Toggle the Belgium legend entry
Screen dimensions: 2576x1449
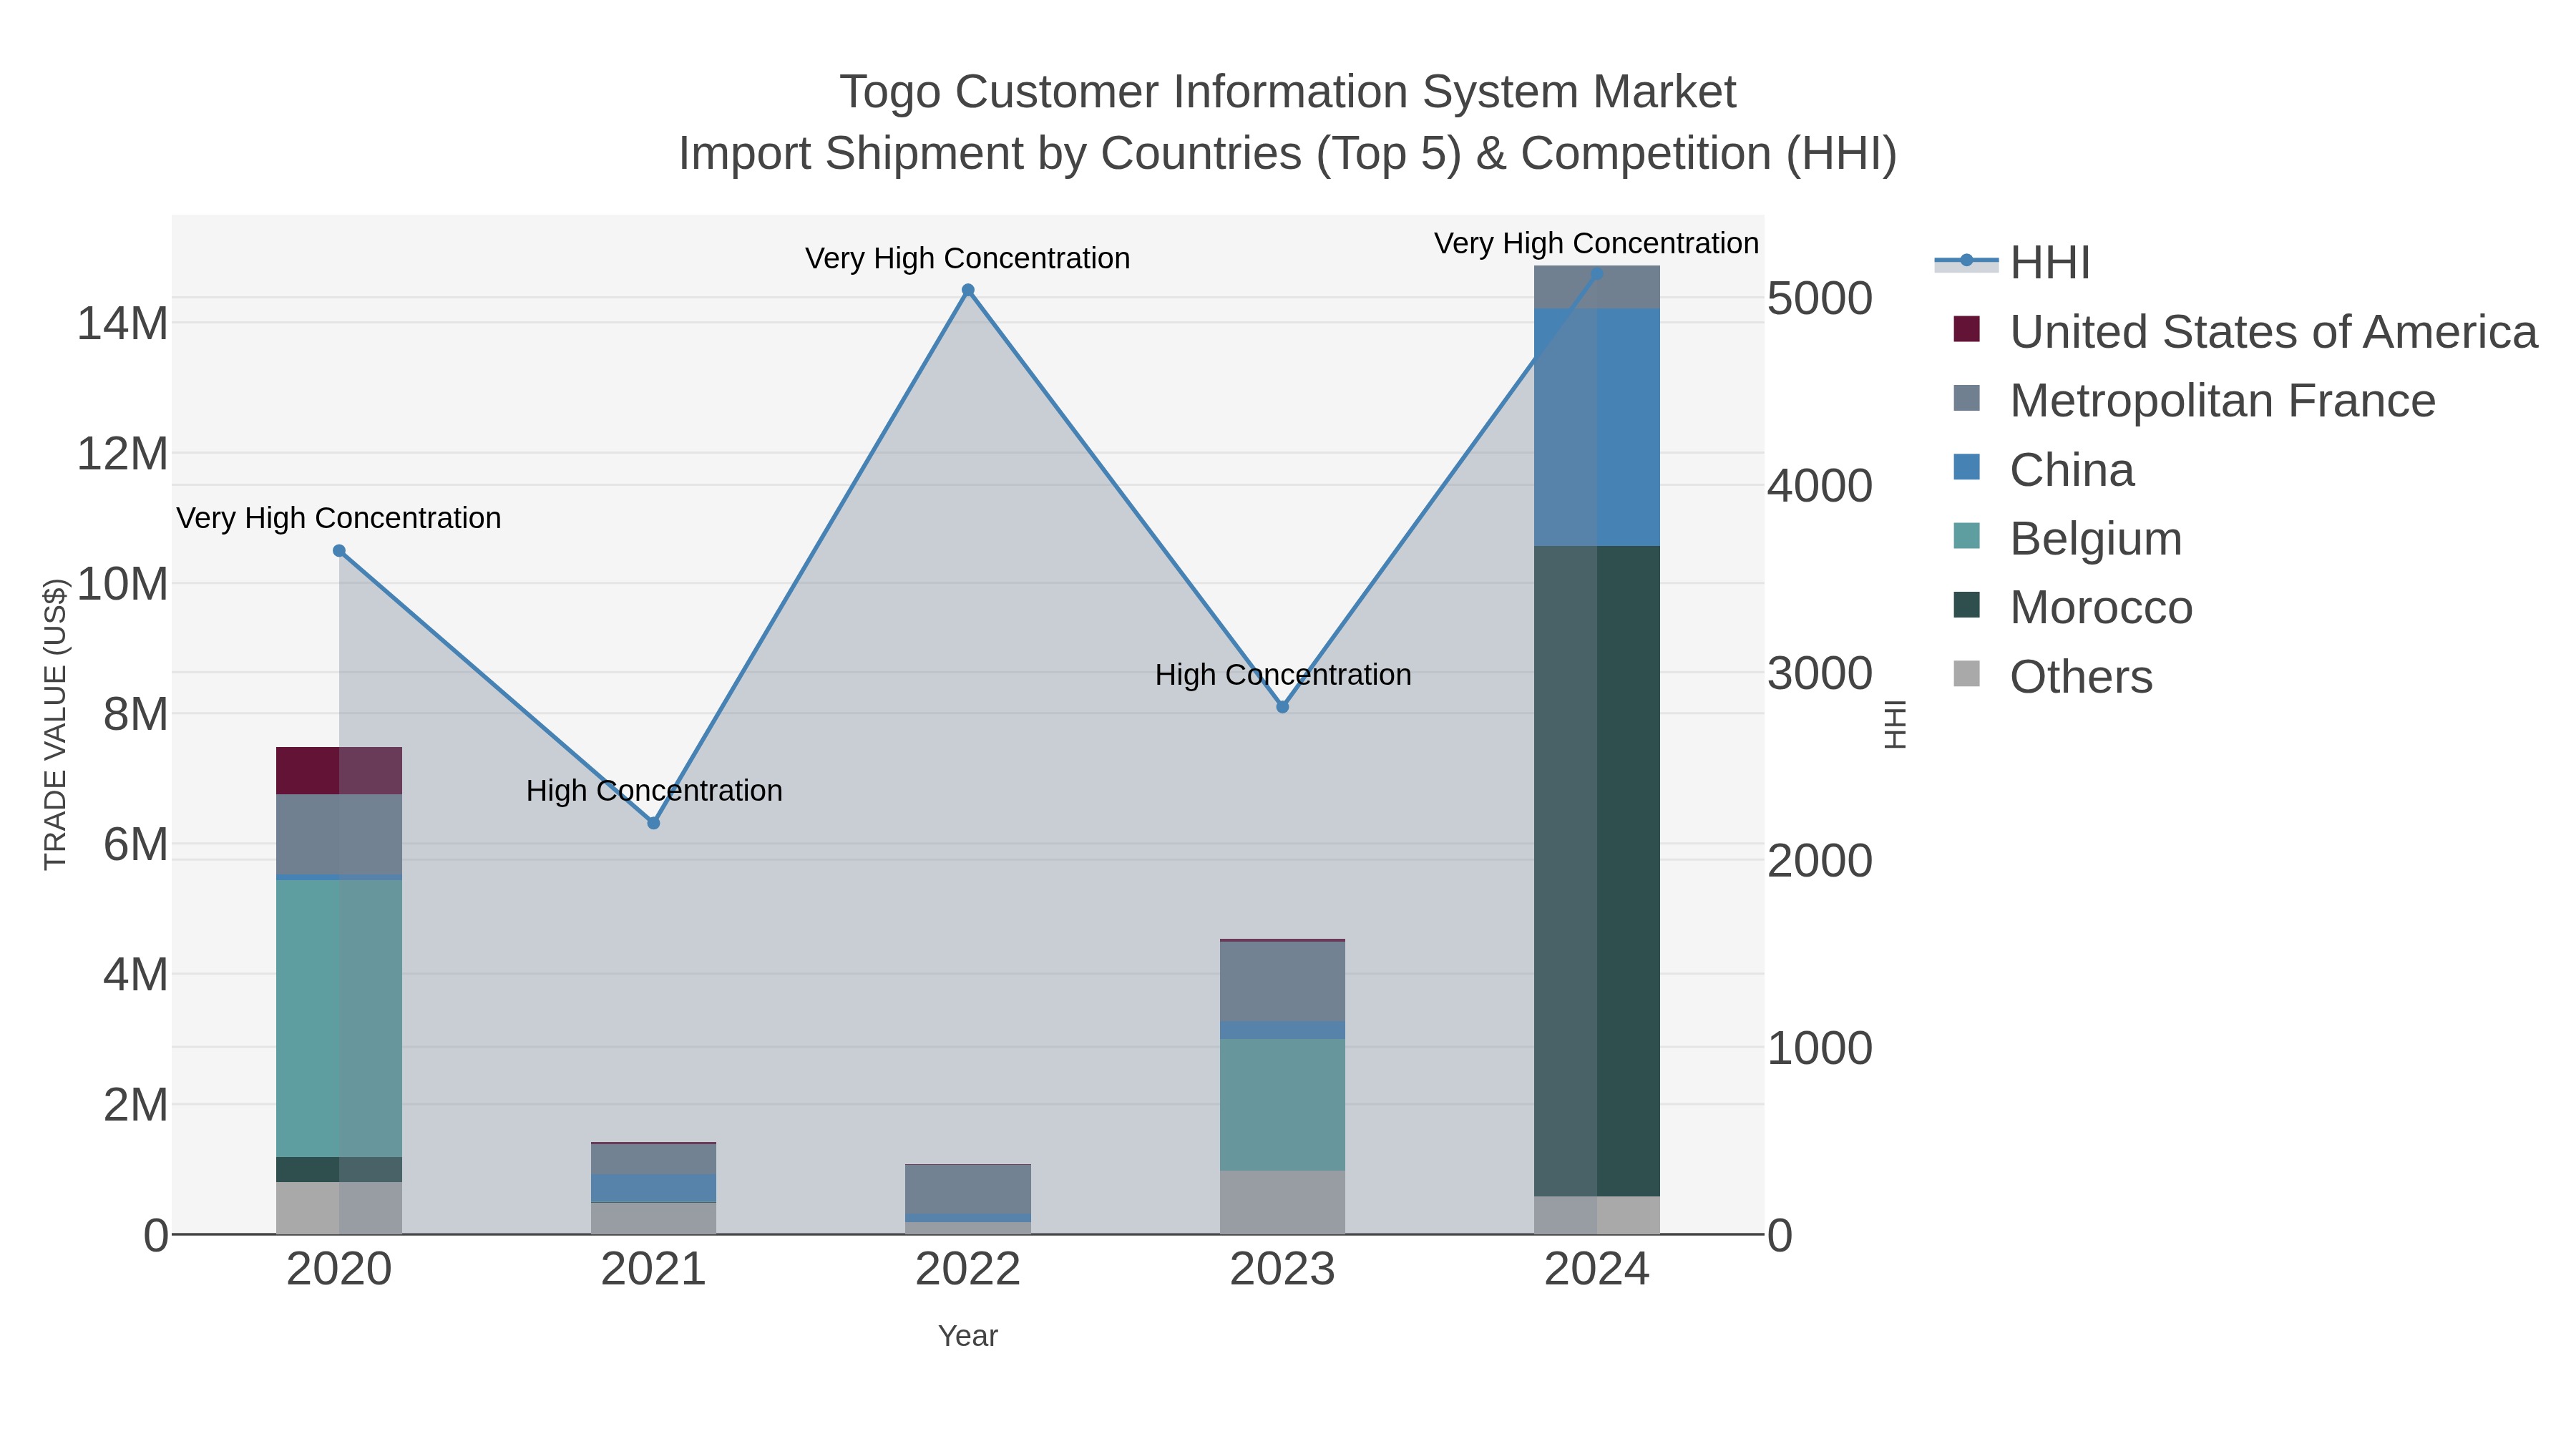pyautogui.click(x=2067, y=539)
